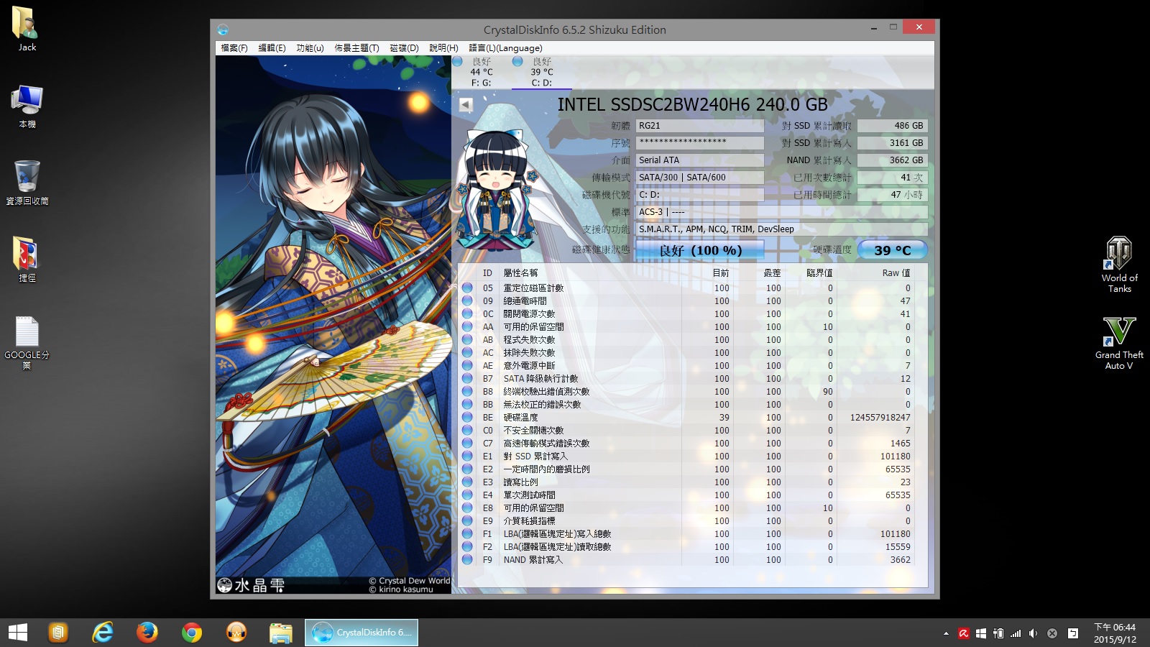Click status orb for attribute 05

467,288
